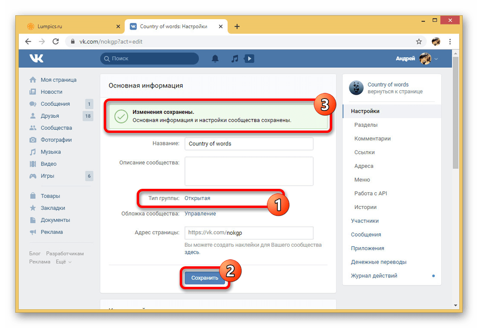The height and width of the screenshot is (328, 478).
Task: Click the browser forward arrow
Action: point(42,42)
